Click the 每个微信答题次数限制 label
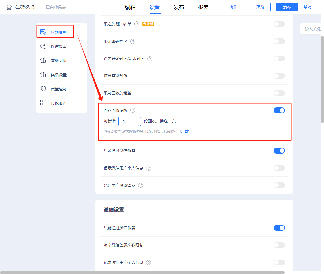This screenshot has height=274, width=324. click(123, 245)
